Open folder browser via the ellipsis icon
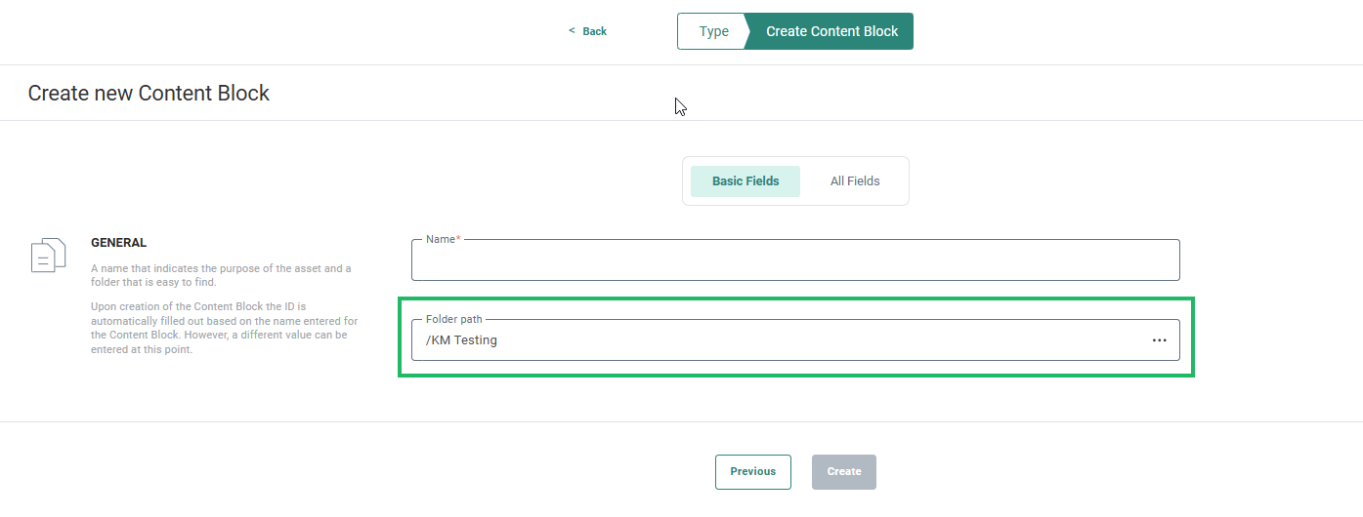The width and height of the screenshot is (1363, 517). (x=1159, y=340)
